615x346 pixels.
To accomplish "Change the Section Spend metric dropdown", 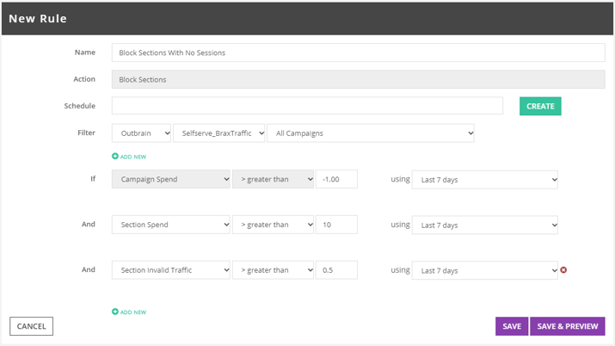I will (x=171, y=225).
